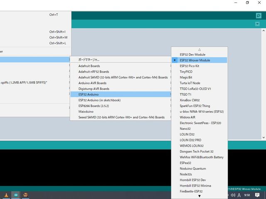
Task: Select Hornbill ESP32 Minima board
Action: (x=199, y=186)
